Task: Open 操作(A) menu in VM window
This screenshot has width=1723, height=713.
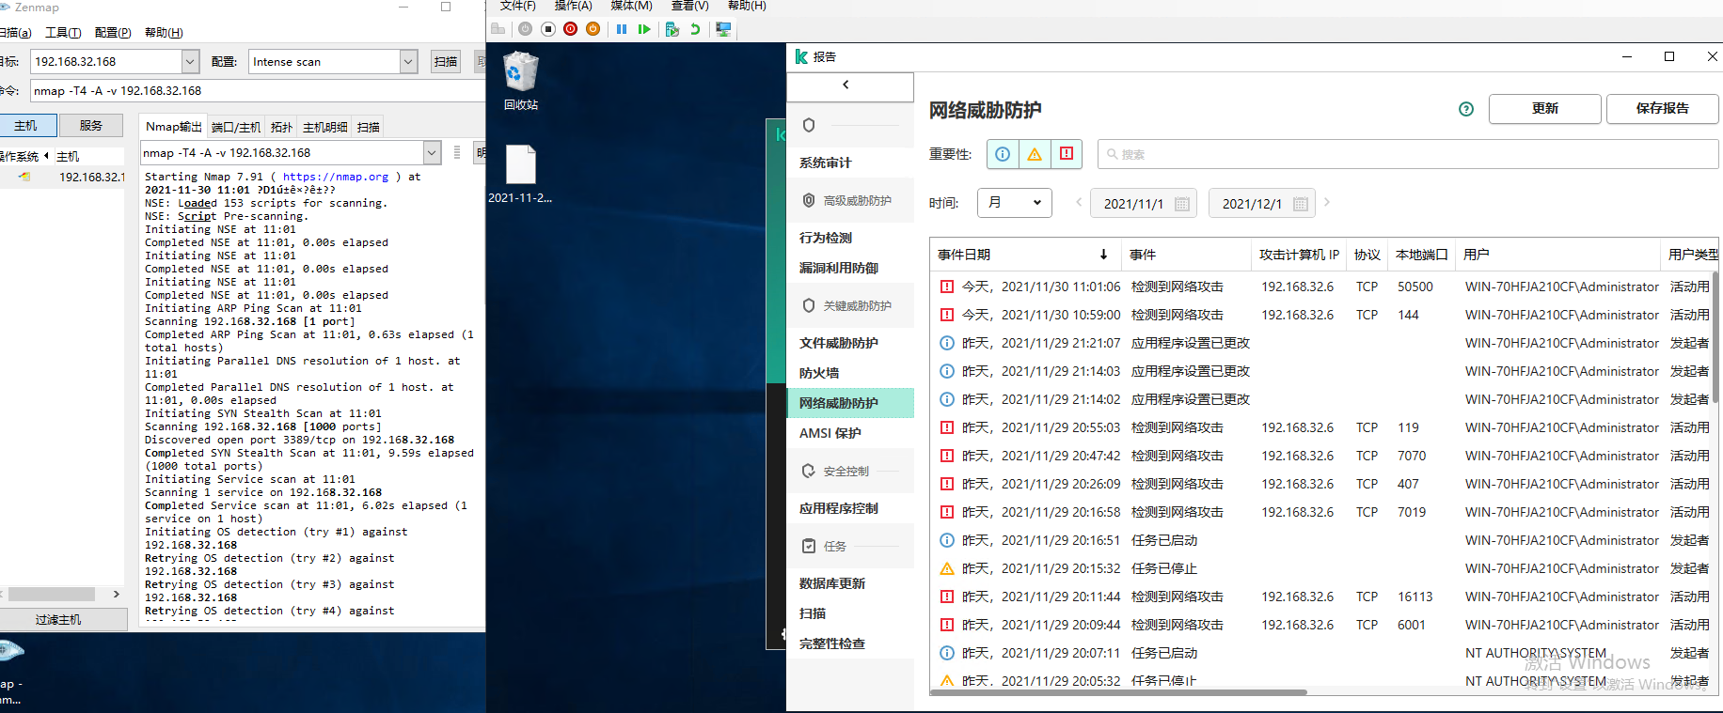Action: 574,6
